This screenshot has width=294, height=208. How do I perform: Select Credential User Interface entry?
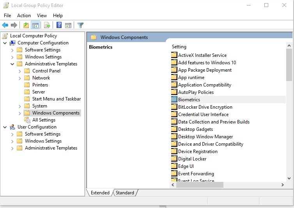(204, 115)
